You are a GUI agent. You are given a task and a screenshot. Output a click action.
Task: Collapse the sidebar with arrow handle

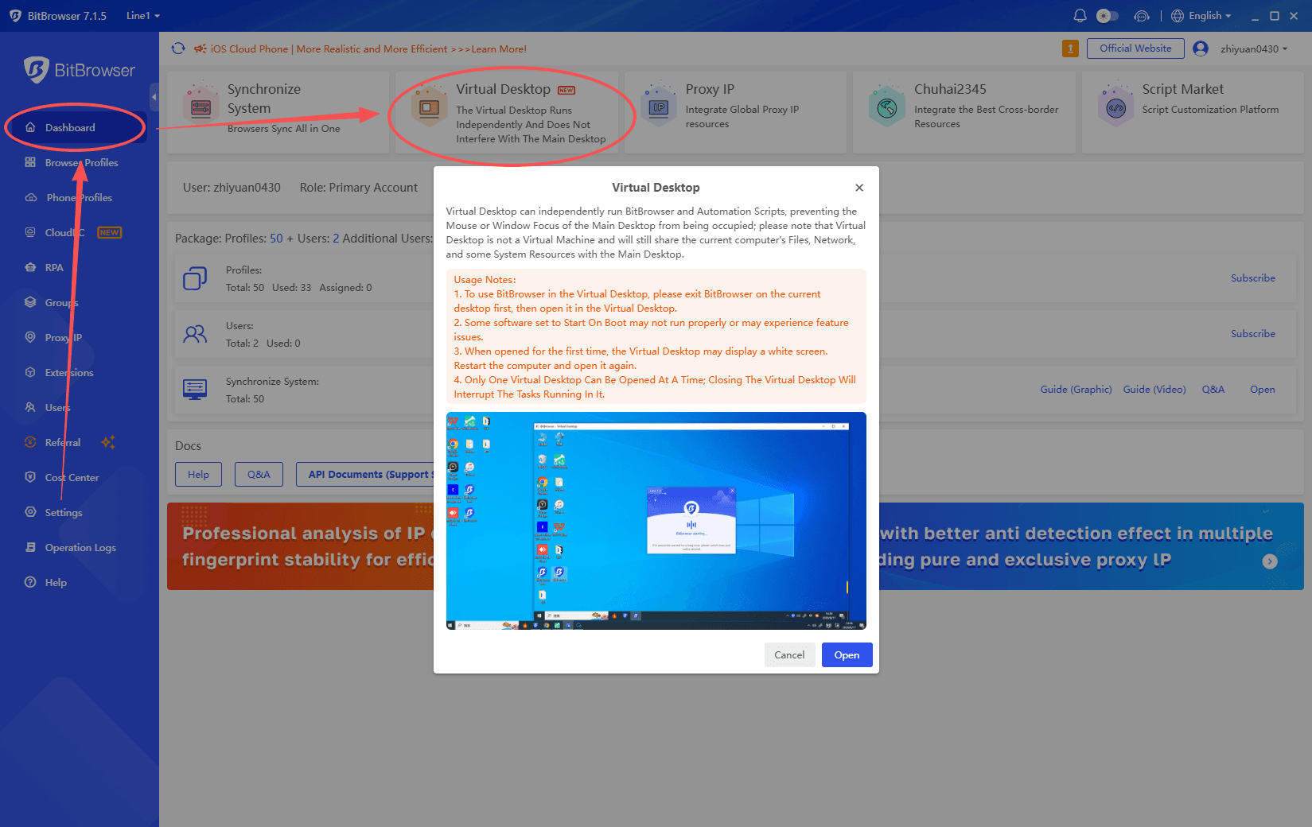154,97
